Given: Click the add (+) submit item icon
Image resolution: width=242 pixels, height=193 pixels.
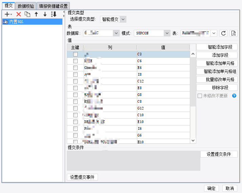Looking at the screenshot, I should click(x=7, y=14).
